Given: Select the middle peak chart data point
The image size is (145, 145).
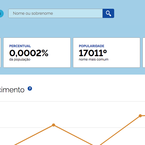Looking at the screenshot, I should point(53,125).
